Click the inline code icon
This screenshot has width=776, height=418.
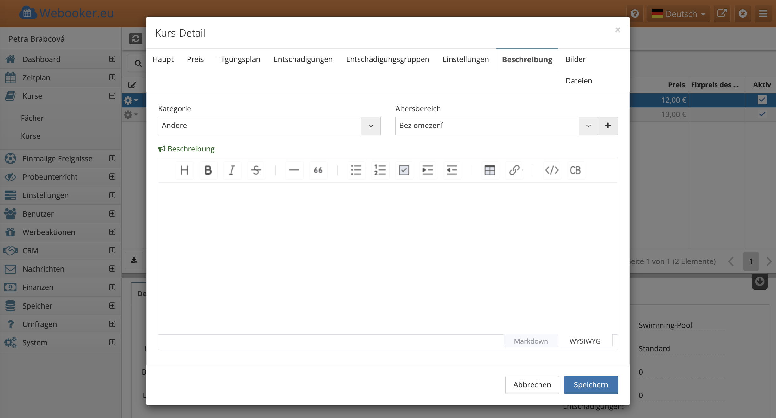pos(552,170)
